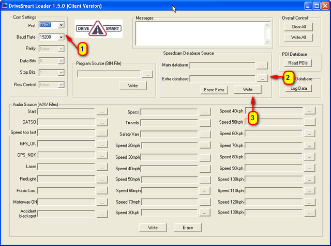Browse for the Speed 20mph WAV file

[x=205, y=145]
